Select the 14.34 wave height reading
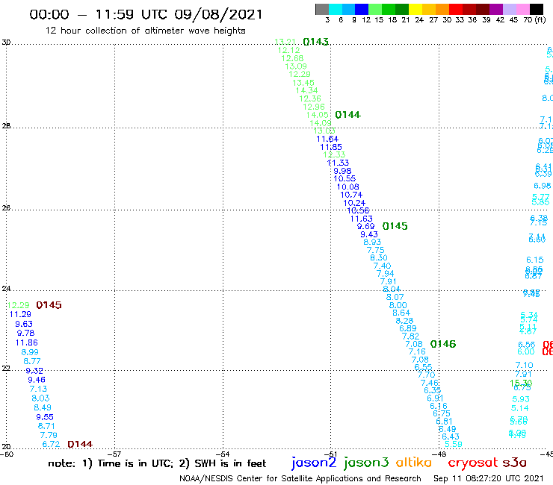 click(307, 90)
